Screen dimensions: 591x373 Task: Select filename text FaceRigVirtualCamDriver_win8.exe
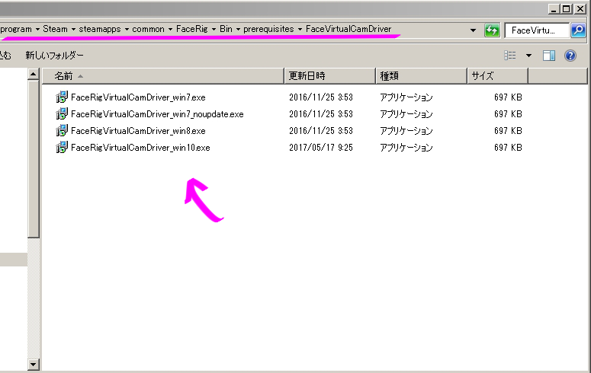click(138, 131)
